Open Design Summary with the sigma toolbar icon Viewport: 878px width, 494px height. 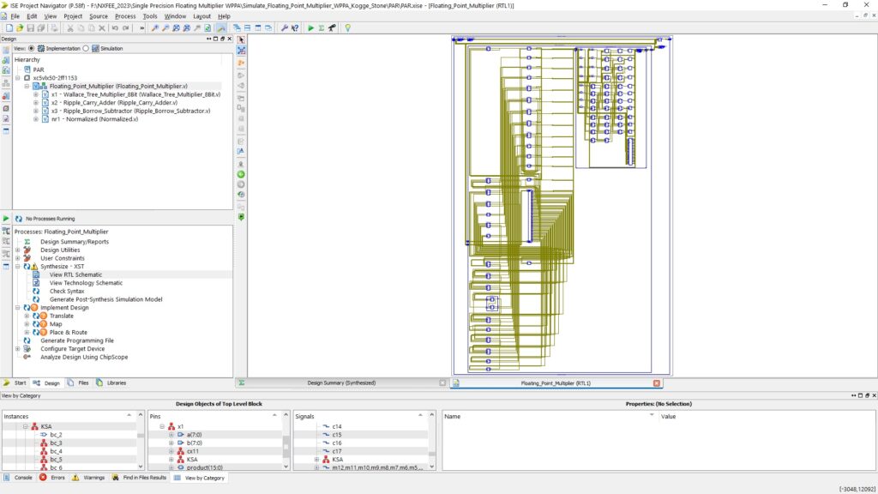321,28
